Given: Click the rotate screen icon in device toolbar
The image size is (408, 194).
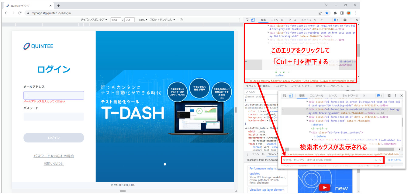Looking at the screenshot, I should click(x=181, y=20).
